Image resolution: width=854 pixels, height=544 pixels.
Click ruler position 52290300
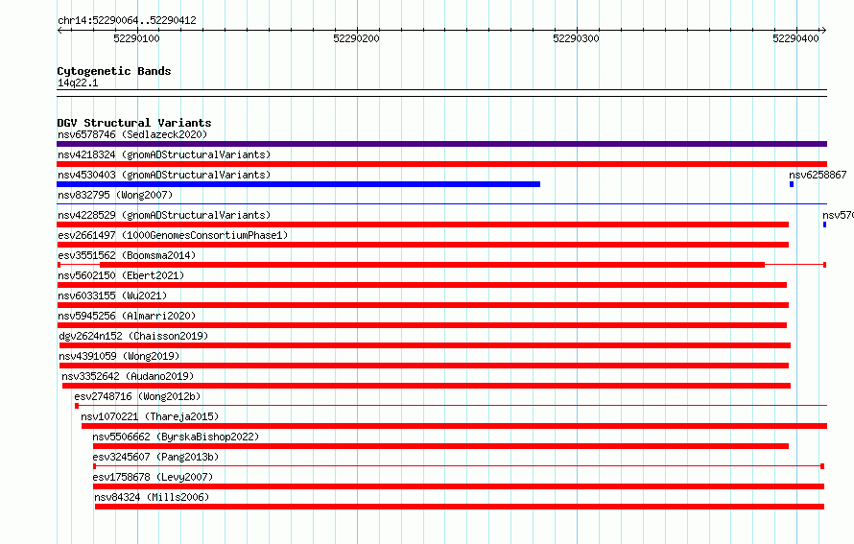pos(577,38)
